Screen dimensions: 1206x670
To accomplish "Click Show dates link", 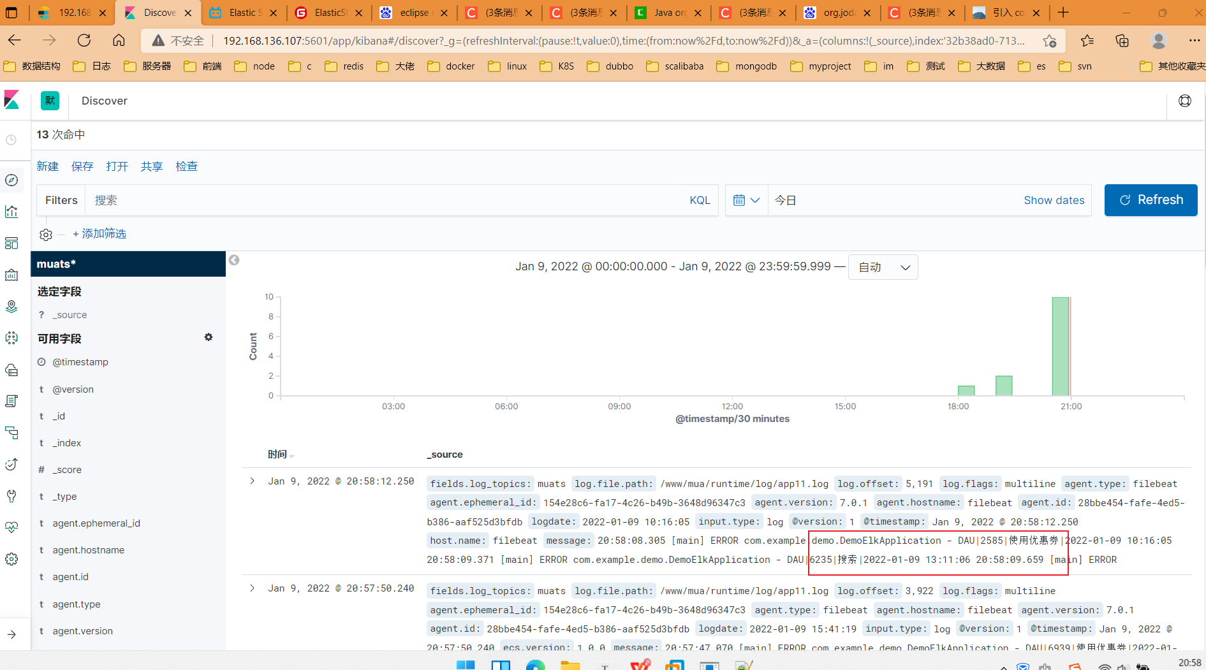I will 1054,200.
